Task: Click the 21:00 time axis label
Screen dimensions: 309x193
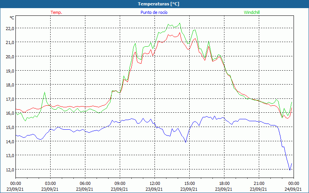Action: (x=259, y=184)
